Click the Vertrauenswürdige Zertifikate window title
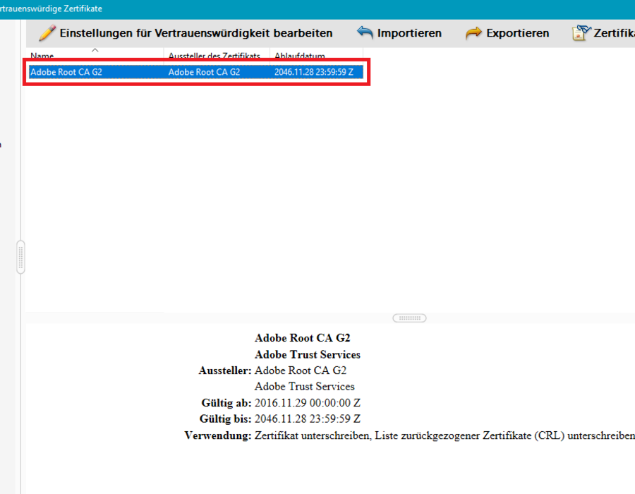 click(x=51, y=8)
